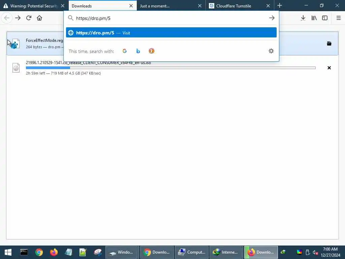Search this time with Google
The width and height of the screenshot is (345, 259).
(125, 51)
